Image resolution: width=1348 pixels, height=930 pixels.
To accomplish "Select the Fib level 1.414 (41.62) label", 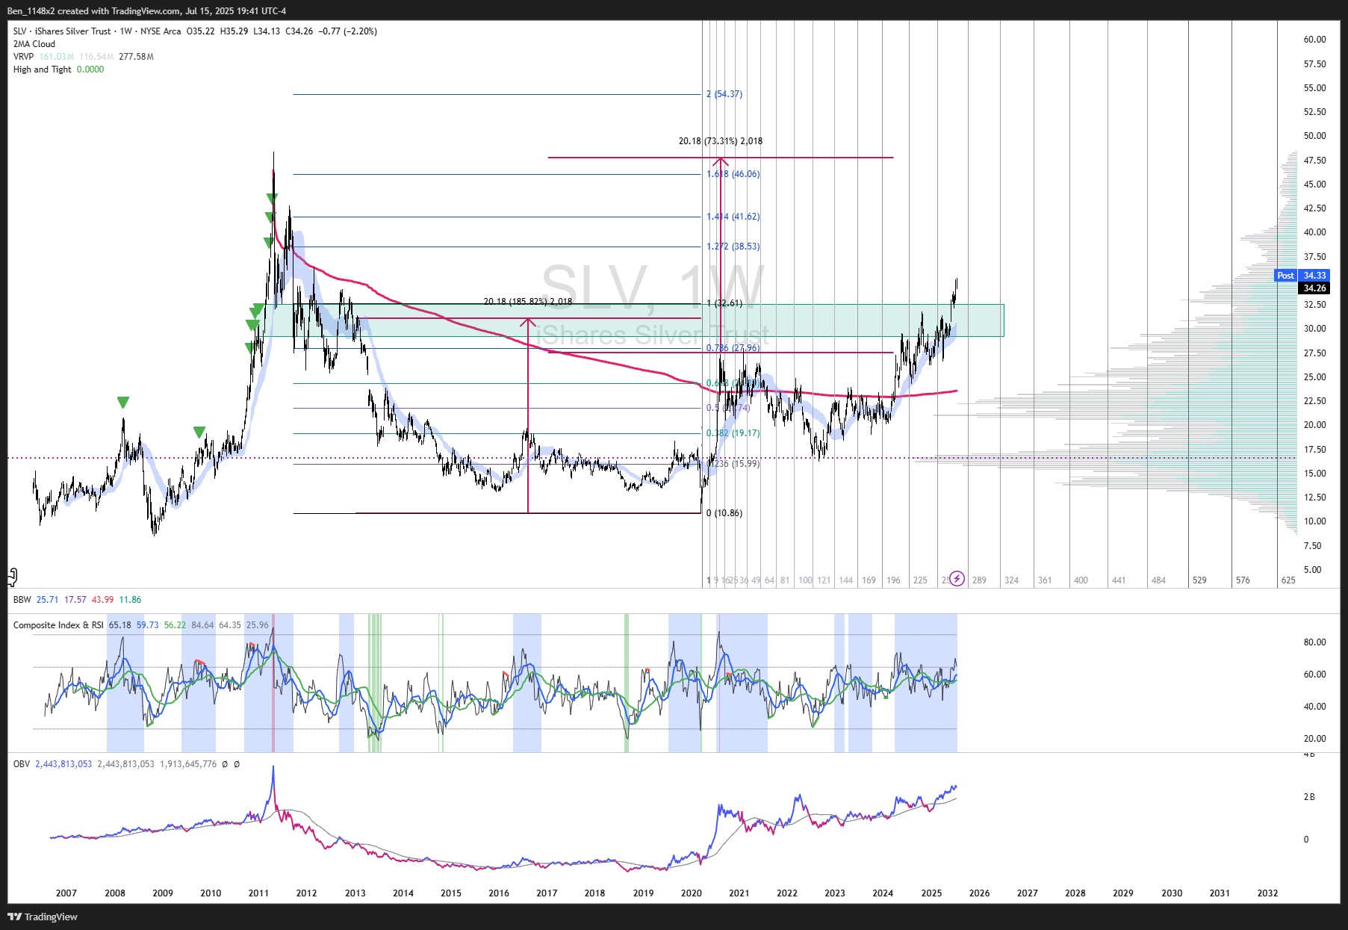I will [x=733, y=217].
